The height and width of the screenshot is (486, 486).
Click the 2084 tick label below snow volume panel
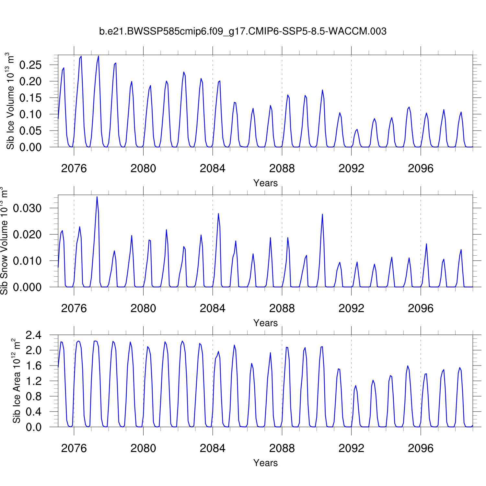tap(213, 308)
